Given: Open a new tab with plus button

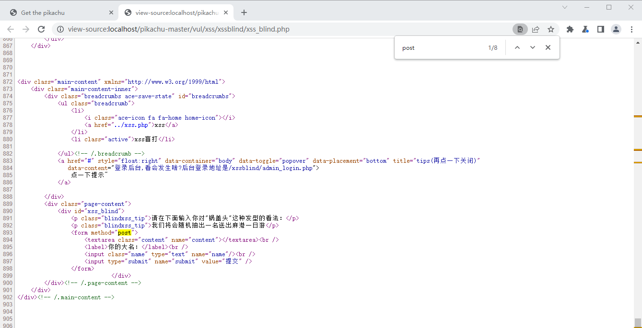Looking at the screenshot, I should point(244,12).
